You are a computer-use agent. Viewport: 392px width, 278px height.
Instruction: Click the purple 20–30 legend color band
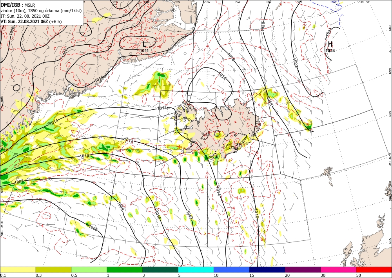tap(303, 269)
